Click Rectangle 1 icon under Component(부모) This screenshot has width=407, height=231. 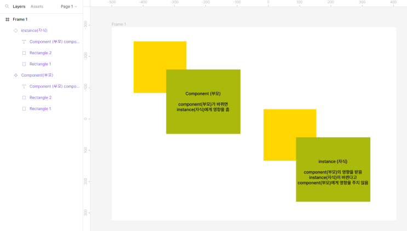(x=24, y=108)
